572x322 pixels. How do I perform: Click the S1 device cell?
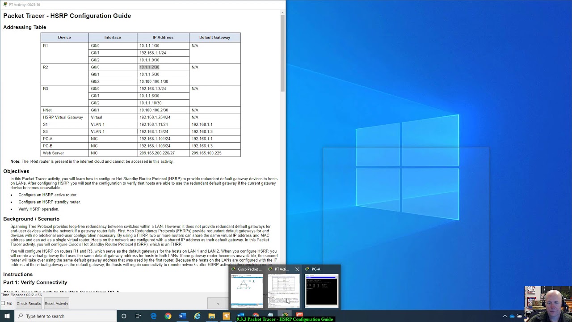tap(64, 124)
